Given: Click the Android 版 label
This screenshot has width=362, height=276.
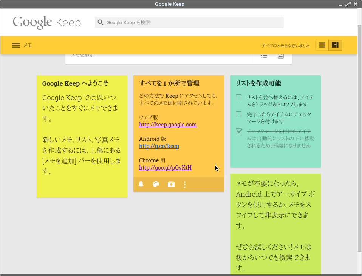Looking at the screenshot, I should click(x=153, y=139).
